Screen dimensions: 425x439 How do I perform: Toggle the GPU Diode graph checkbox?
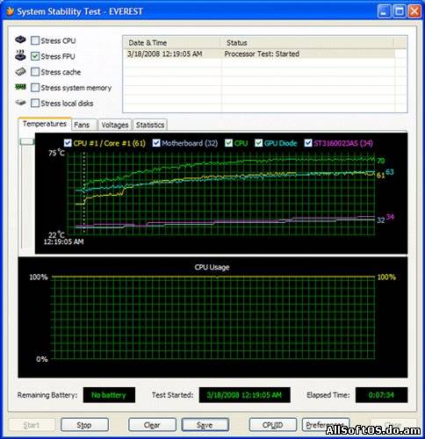[x=258, y=143]
